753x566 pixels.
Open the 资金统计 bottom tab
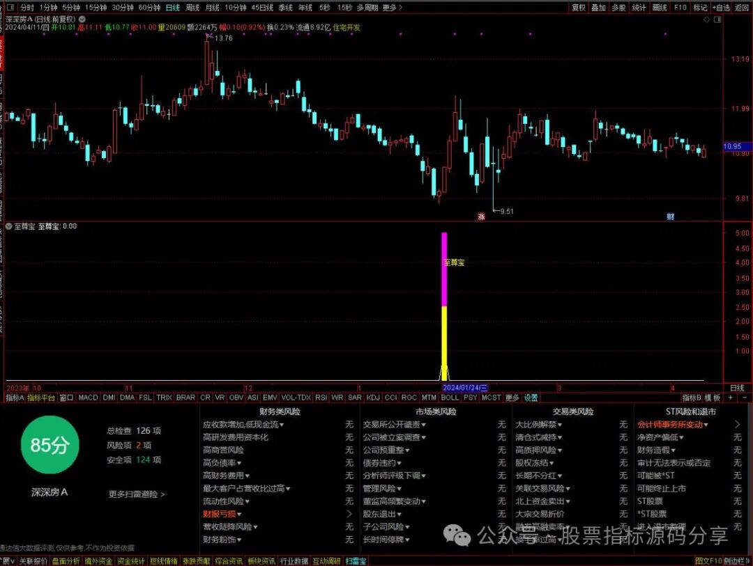coord(130,560)
